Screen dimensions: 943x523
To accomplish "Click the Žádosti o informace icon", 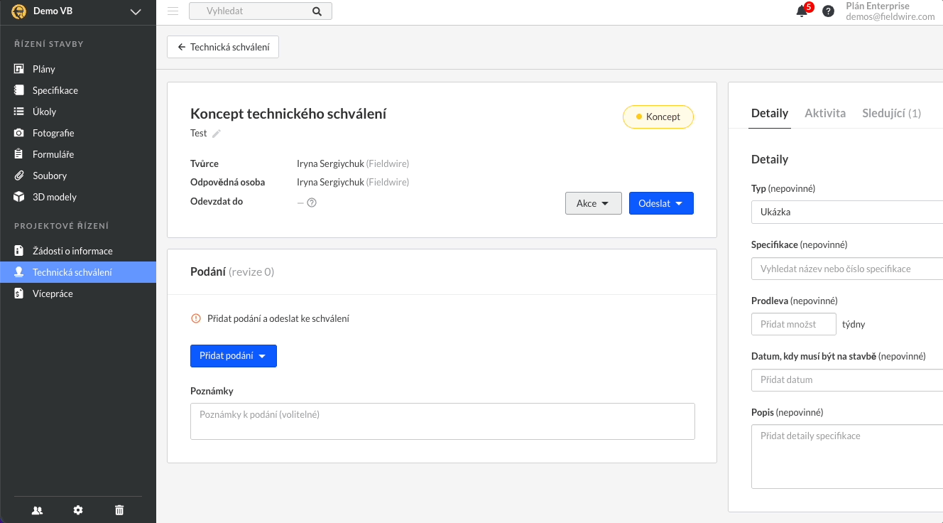I will [19, 251].
